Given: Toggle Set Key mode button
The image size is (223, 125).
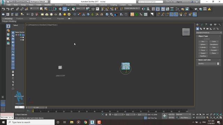Looking at the screenshot, I should tap(171, 118).
